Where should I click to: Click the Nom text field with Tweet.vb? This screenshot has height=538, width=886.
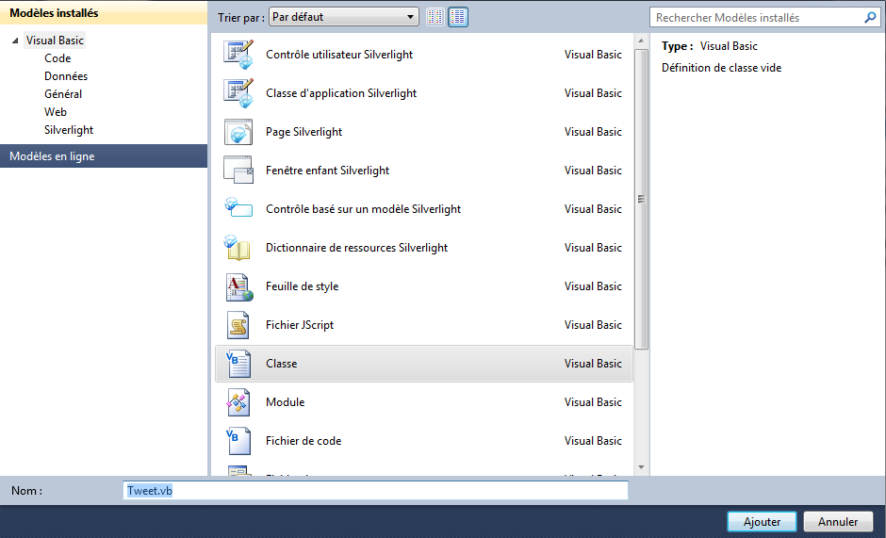pos(375,491)
